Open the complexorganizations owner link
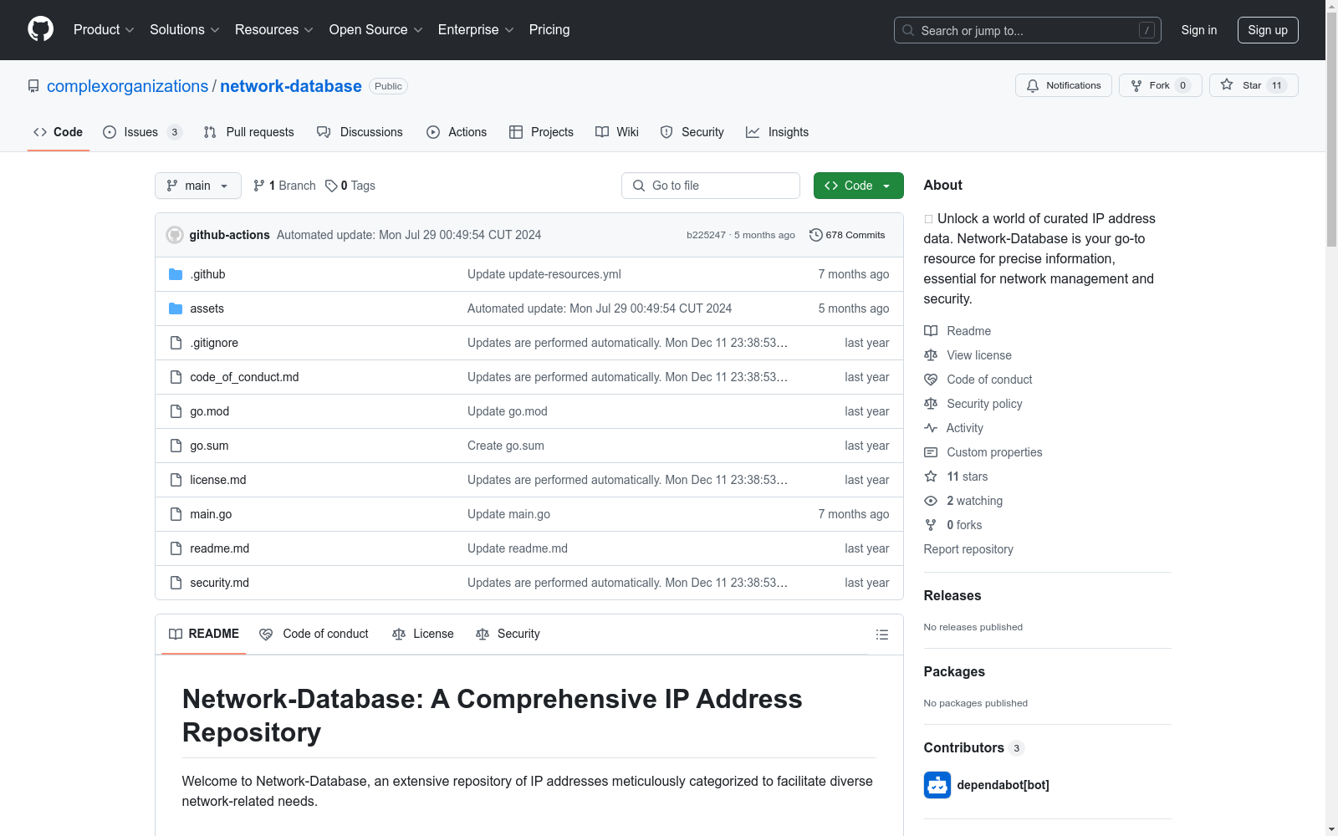Screen dimensions: 1338x836 point(127,86)
